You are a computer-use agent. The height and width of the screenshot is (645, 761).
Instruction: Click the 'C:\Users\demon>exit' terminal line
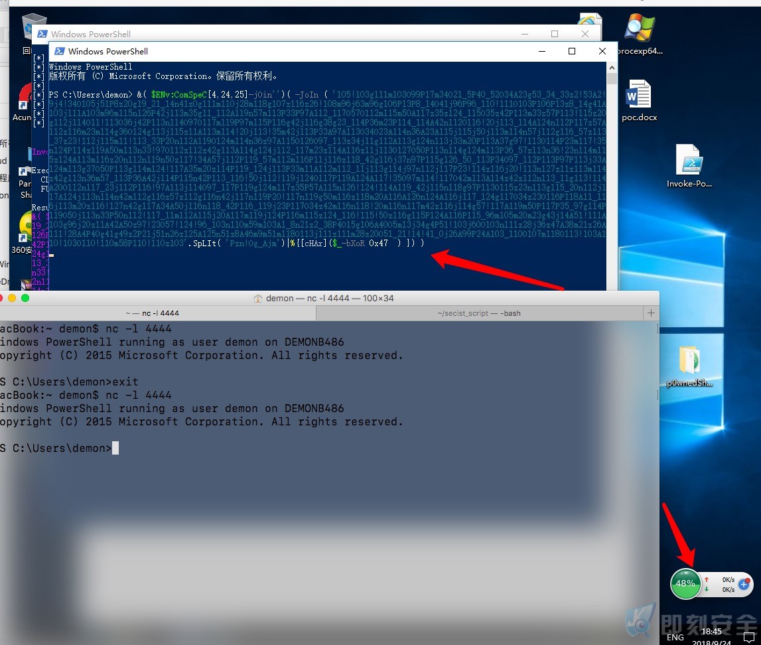point(70,382)
